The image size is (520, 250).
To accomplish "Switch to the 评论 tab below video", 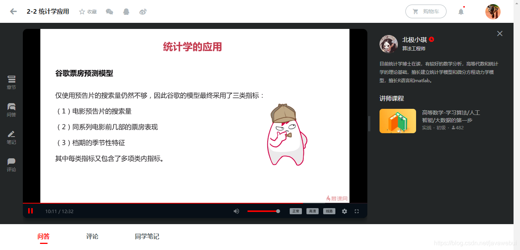I will tap(92, 236).
